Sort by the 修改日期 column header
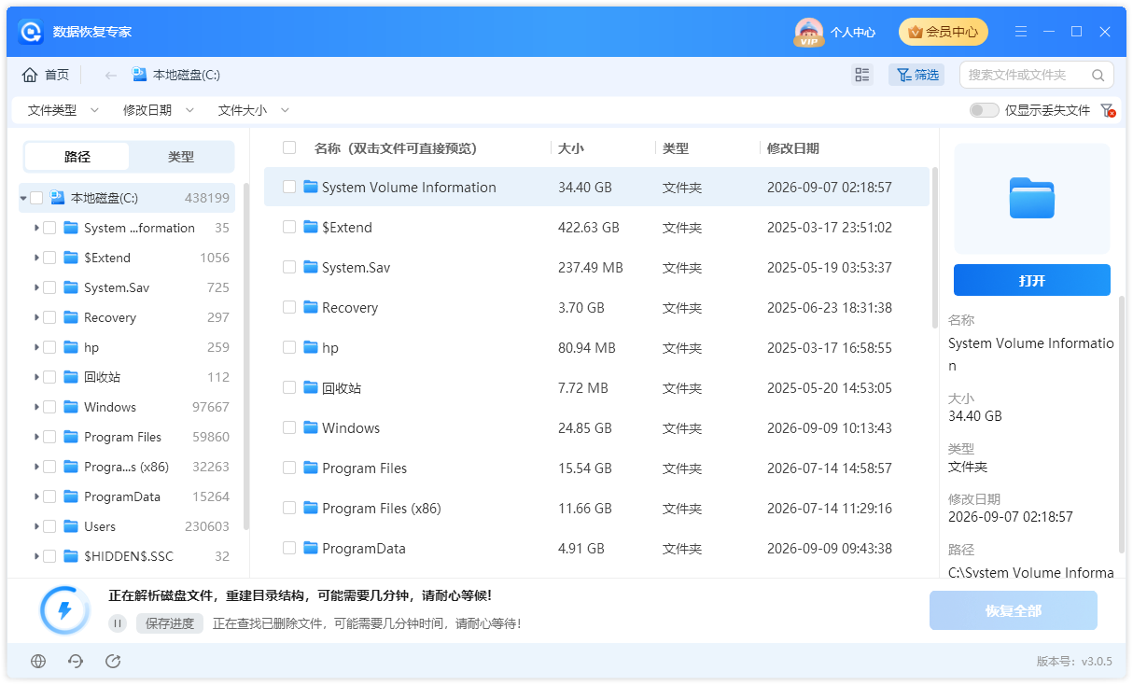Screen dimensions: 1133x685 (793, 147)
